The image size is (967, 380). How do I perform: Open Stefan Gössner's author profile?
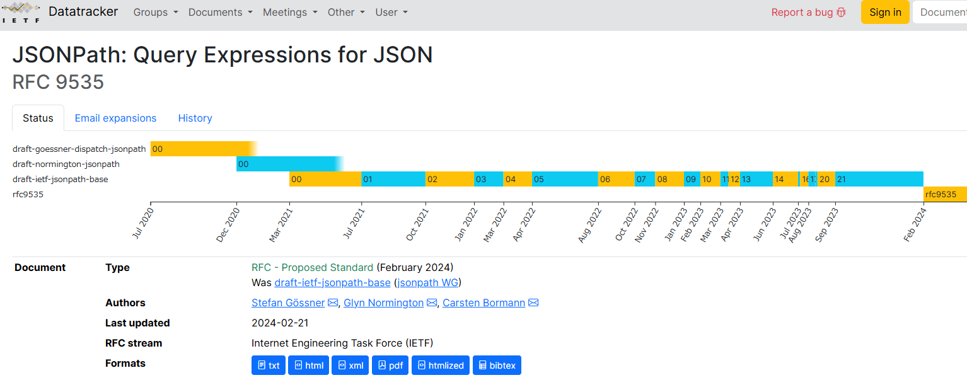pyautogui.click(x=288, y=302)
